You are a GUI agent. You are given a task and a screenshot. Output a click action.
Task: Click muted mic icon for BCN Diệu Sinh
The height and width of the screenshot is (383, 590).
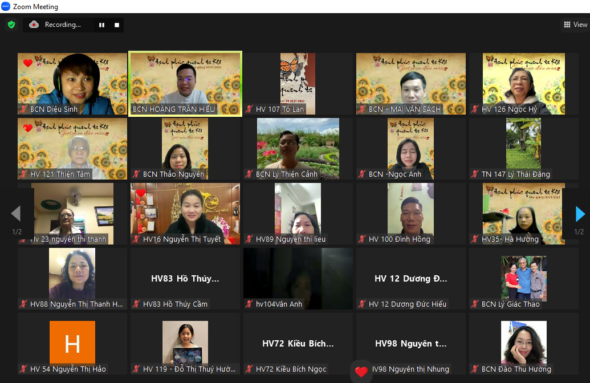pos(23,109)
